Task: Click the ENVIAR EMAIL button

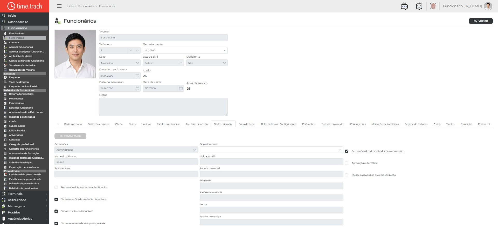Action: (x=70, y=136)
